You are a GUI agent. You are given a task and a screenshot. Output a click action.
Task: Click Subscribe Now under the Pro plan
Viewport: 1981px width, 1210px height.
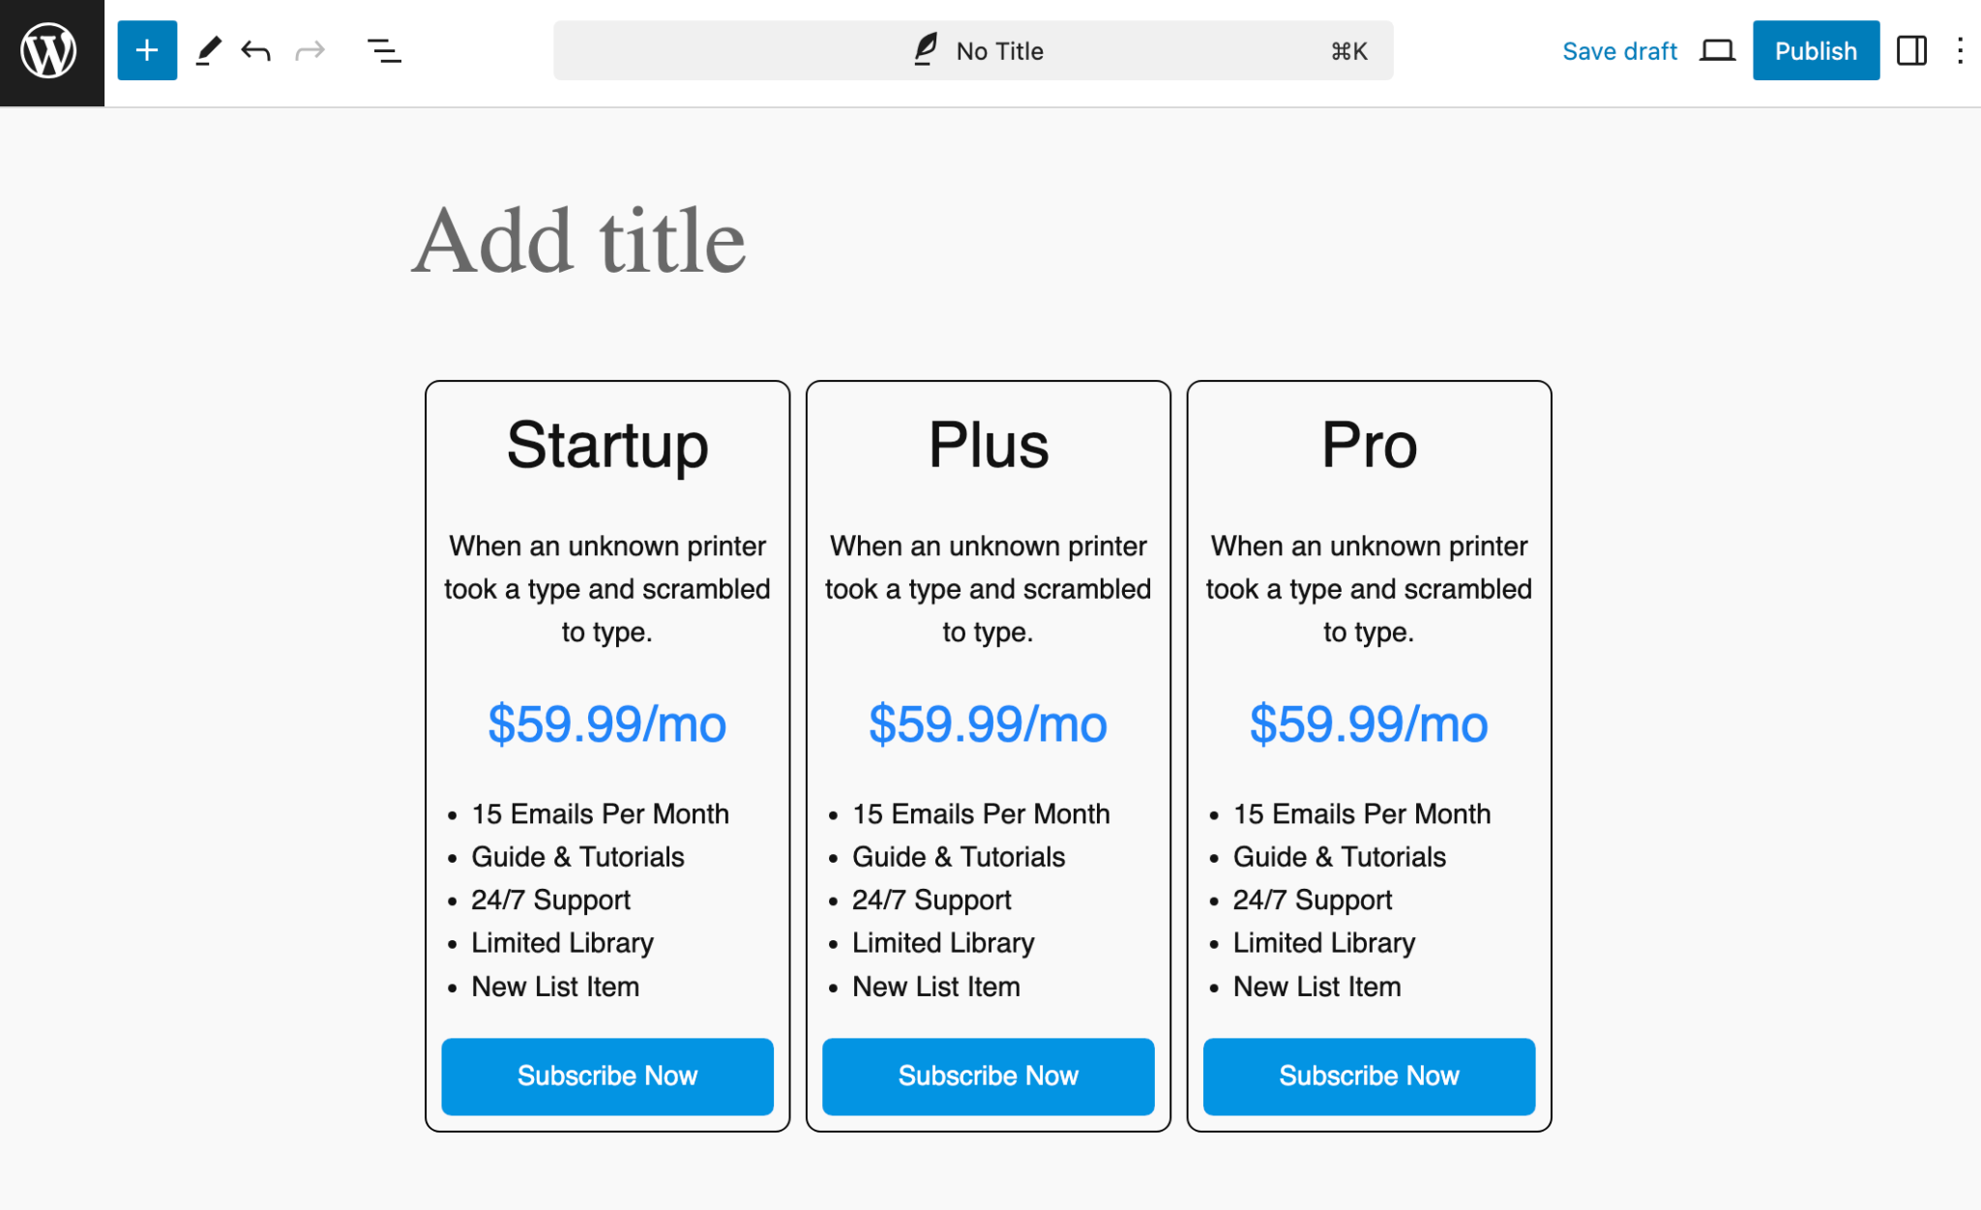point(1369,1076)
